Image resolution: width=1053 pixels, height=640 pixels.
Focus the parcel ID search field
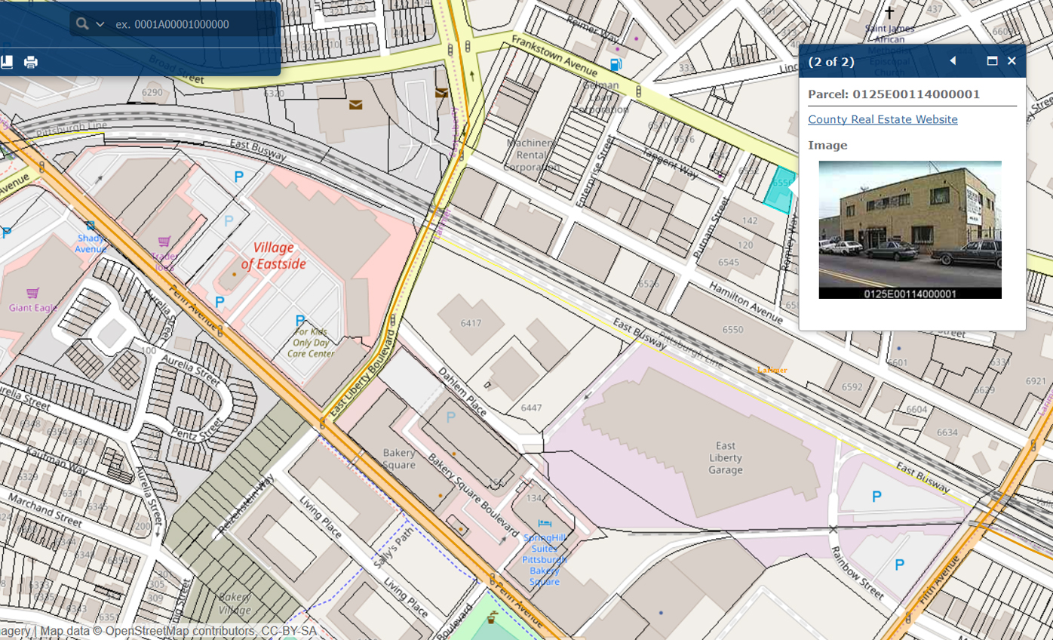click(x=189, y=24)
